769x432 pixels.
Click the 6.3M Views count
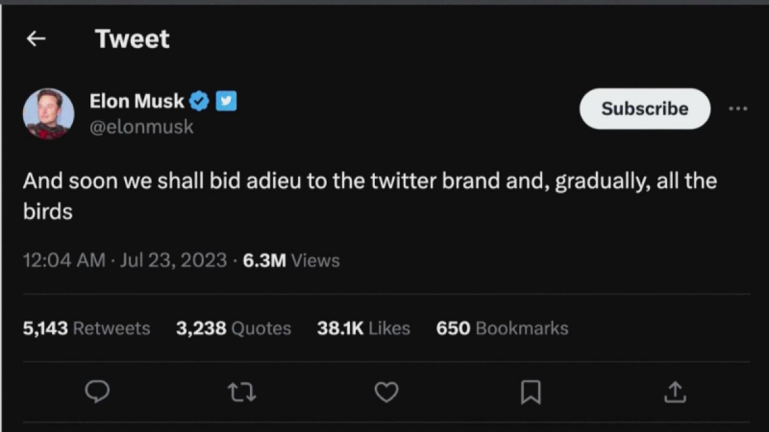click(x=292, y=260)
